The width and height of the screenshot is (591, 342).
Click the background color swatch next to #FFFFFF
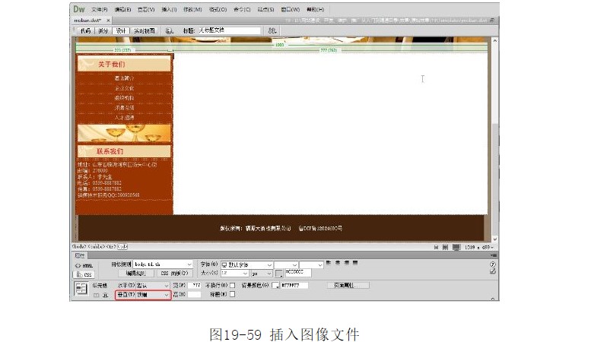coord(275,286)
